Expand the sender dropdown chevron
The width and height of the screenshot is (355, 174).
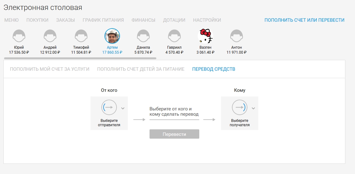coord(123,108)
